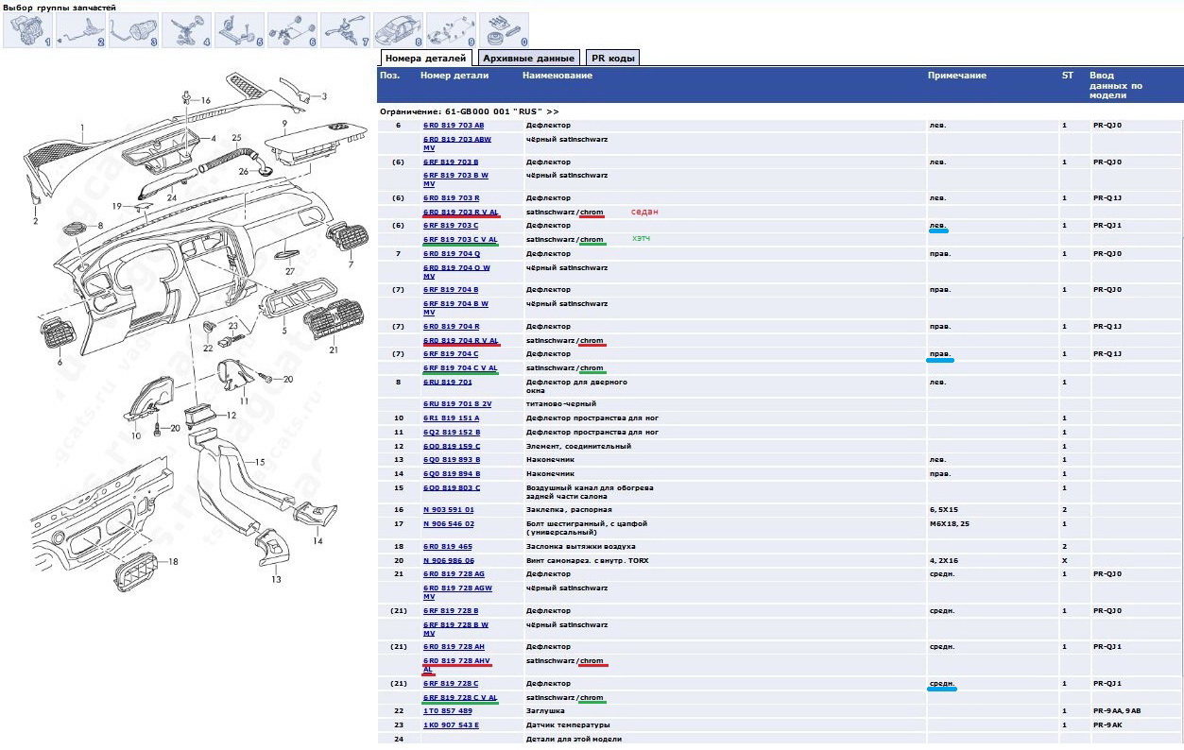This screenshot has height=750, width=1184.
Task: Open parts group 7 icon
Action: pyautogui.click(x=345, y=30)
